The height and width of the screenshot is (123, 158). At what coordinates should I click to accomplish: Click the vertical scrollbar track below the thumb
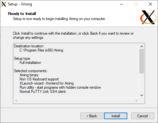(142, 83)
